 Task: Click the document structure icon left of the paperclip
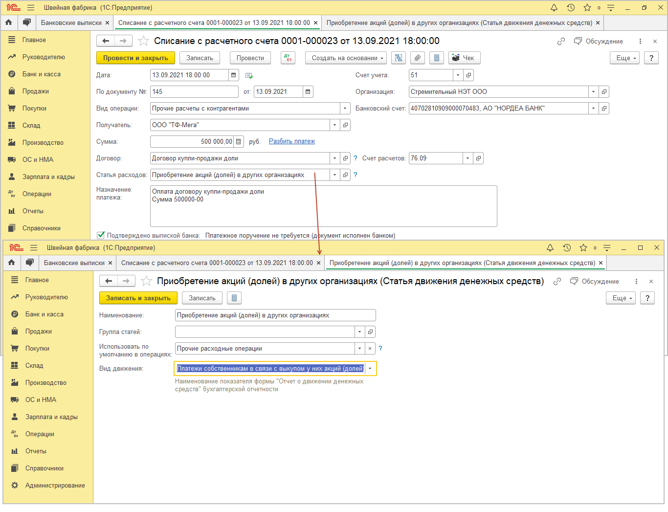(399, 58)
